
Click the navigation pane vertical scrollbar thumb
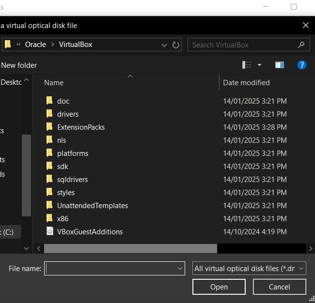pyautogui.click(x=26, y=175)
